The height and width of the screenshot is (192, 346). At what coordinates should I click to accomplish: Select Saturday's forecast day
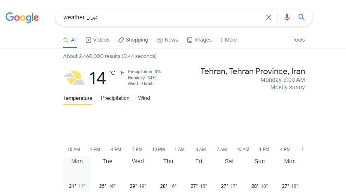(229, 173)
